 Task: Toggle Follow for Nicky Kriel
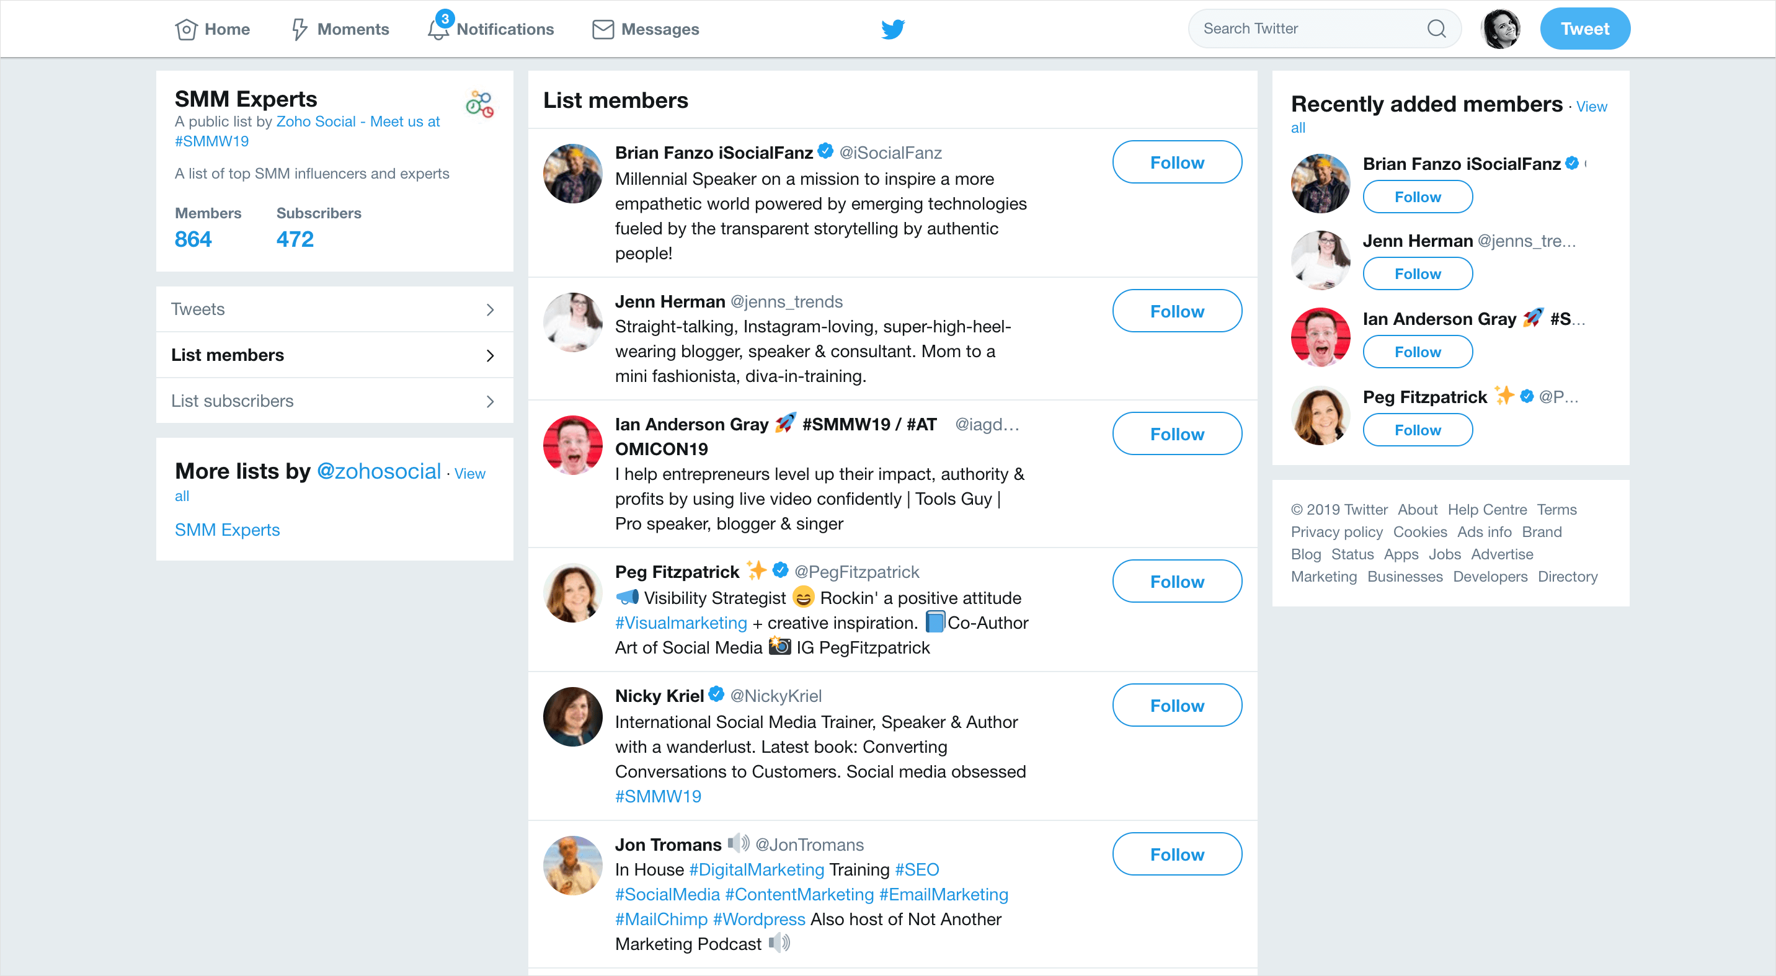point(1177,705)
